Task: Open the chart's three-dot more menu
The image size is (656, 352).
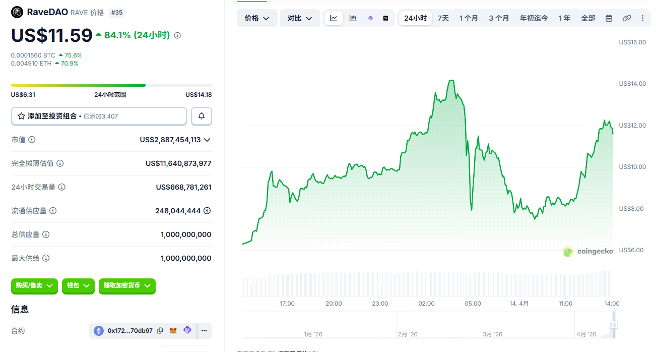Action: pos(642,18)
